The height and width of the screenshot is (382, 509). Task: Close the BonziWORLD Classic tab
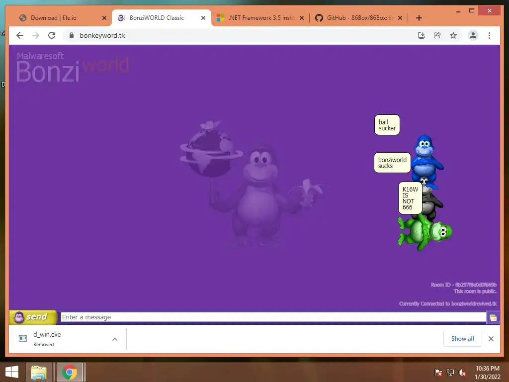[203, 18]
